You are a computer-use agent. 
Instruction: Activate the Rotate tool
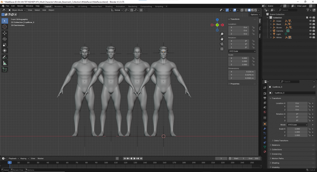pyautogui.click(x=5, y=39)
